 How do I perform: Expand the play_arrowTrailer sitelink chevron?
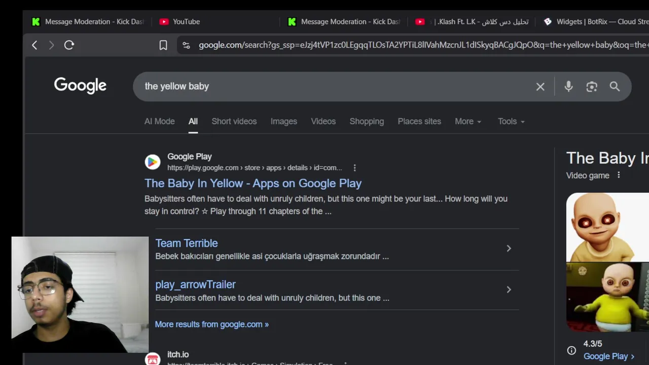pos(509,289)
